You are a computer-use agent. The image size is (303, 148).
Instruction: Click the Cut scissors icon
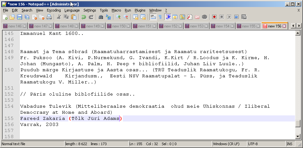point(59,17)
